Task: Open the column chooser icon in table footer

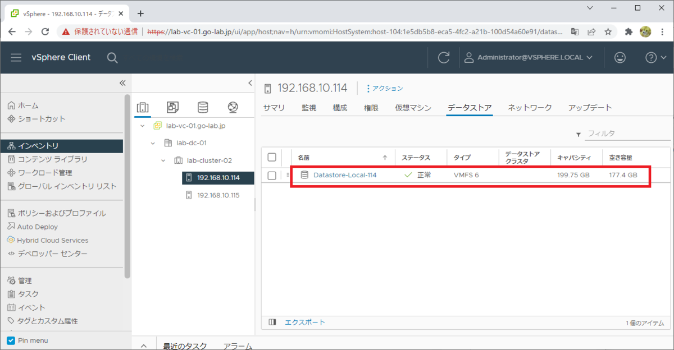Action: click(x=272, y=322)
